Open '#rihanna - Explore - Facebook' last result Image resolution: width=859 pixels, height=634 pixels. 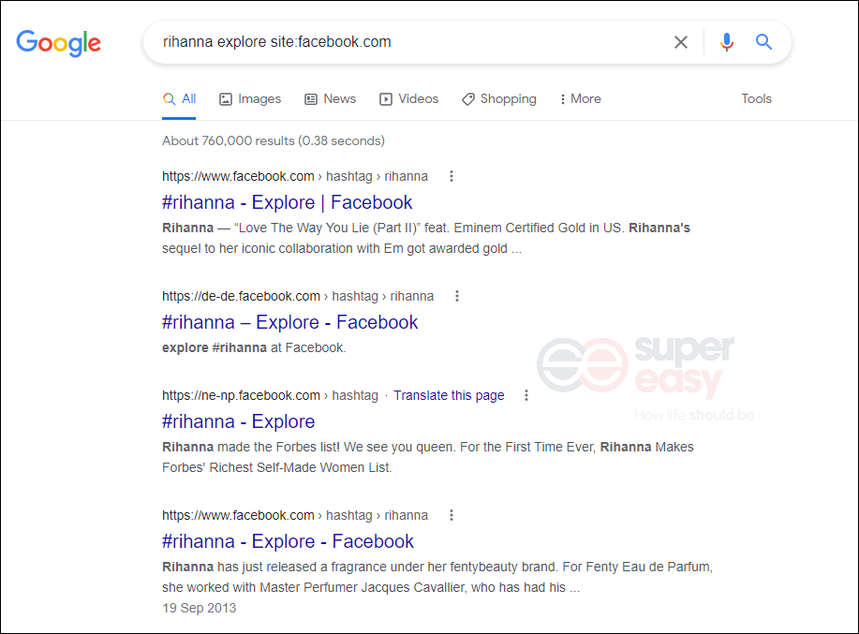click(288, 541)
